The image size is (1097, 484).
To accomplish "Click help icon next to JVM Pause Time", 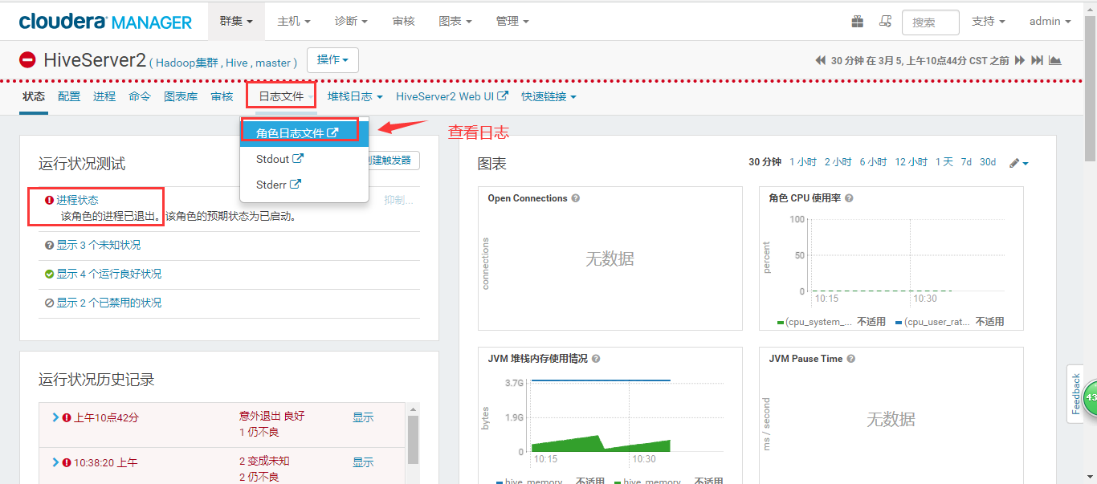I will click(851, 359).
